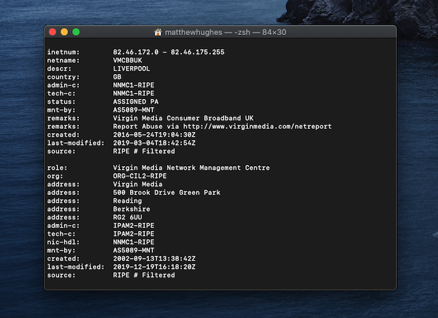Close the Terminal window with red button
Image resolution: width=438 pixels, height=318 pixels.
[x=53, y=32]
